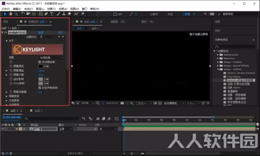Select the Unified Camera tool

(x=28, y=14)
